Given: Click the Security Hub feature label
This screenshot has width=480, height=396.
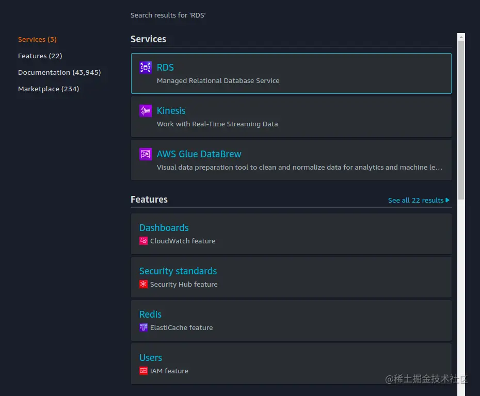Looking at the screenshot, I should (184, 285).
